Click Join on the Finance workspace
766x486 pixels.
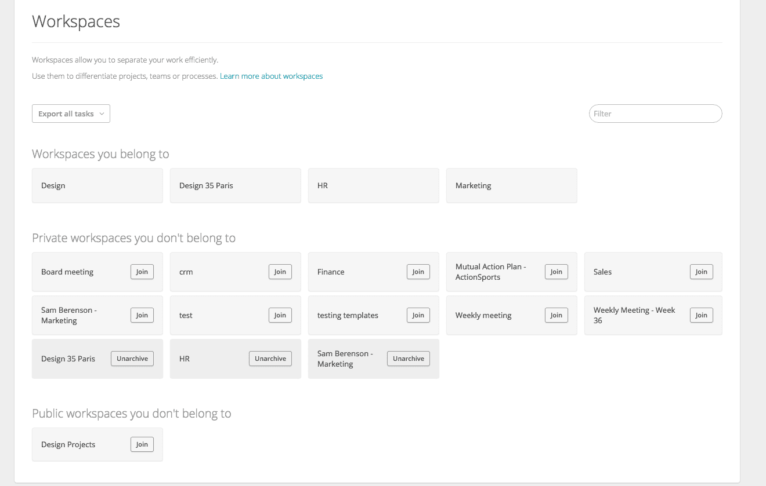click(418, 272)
